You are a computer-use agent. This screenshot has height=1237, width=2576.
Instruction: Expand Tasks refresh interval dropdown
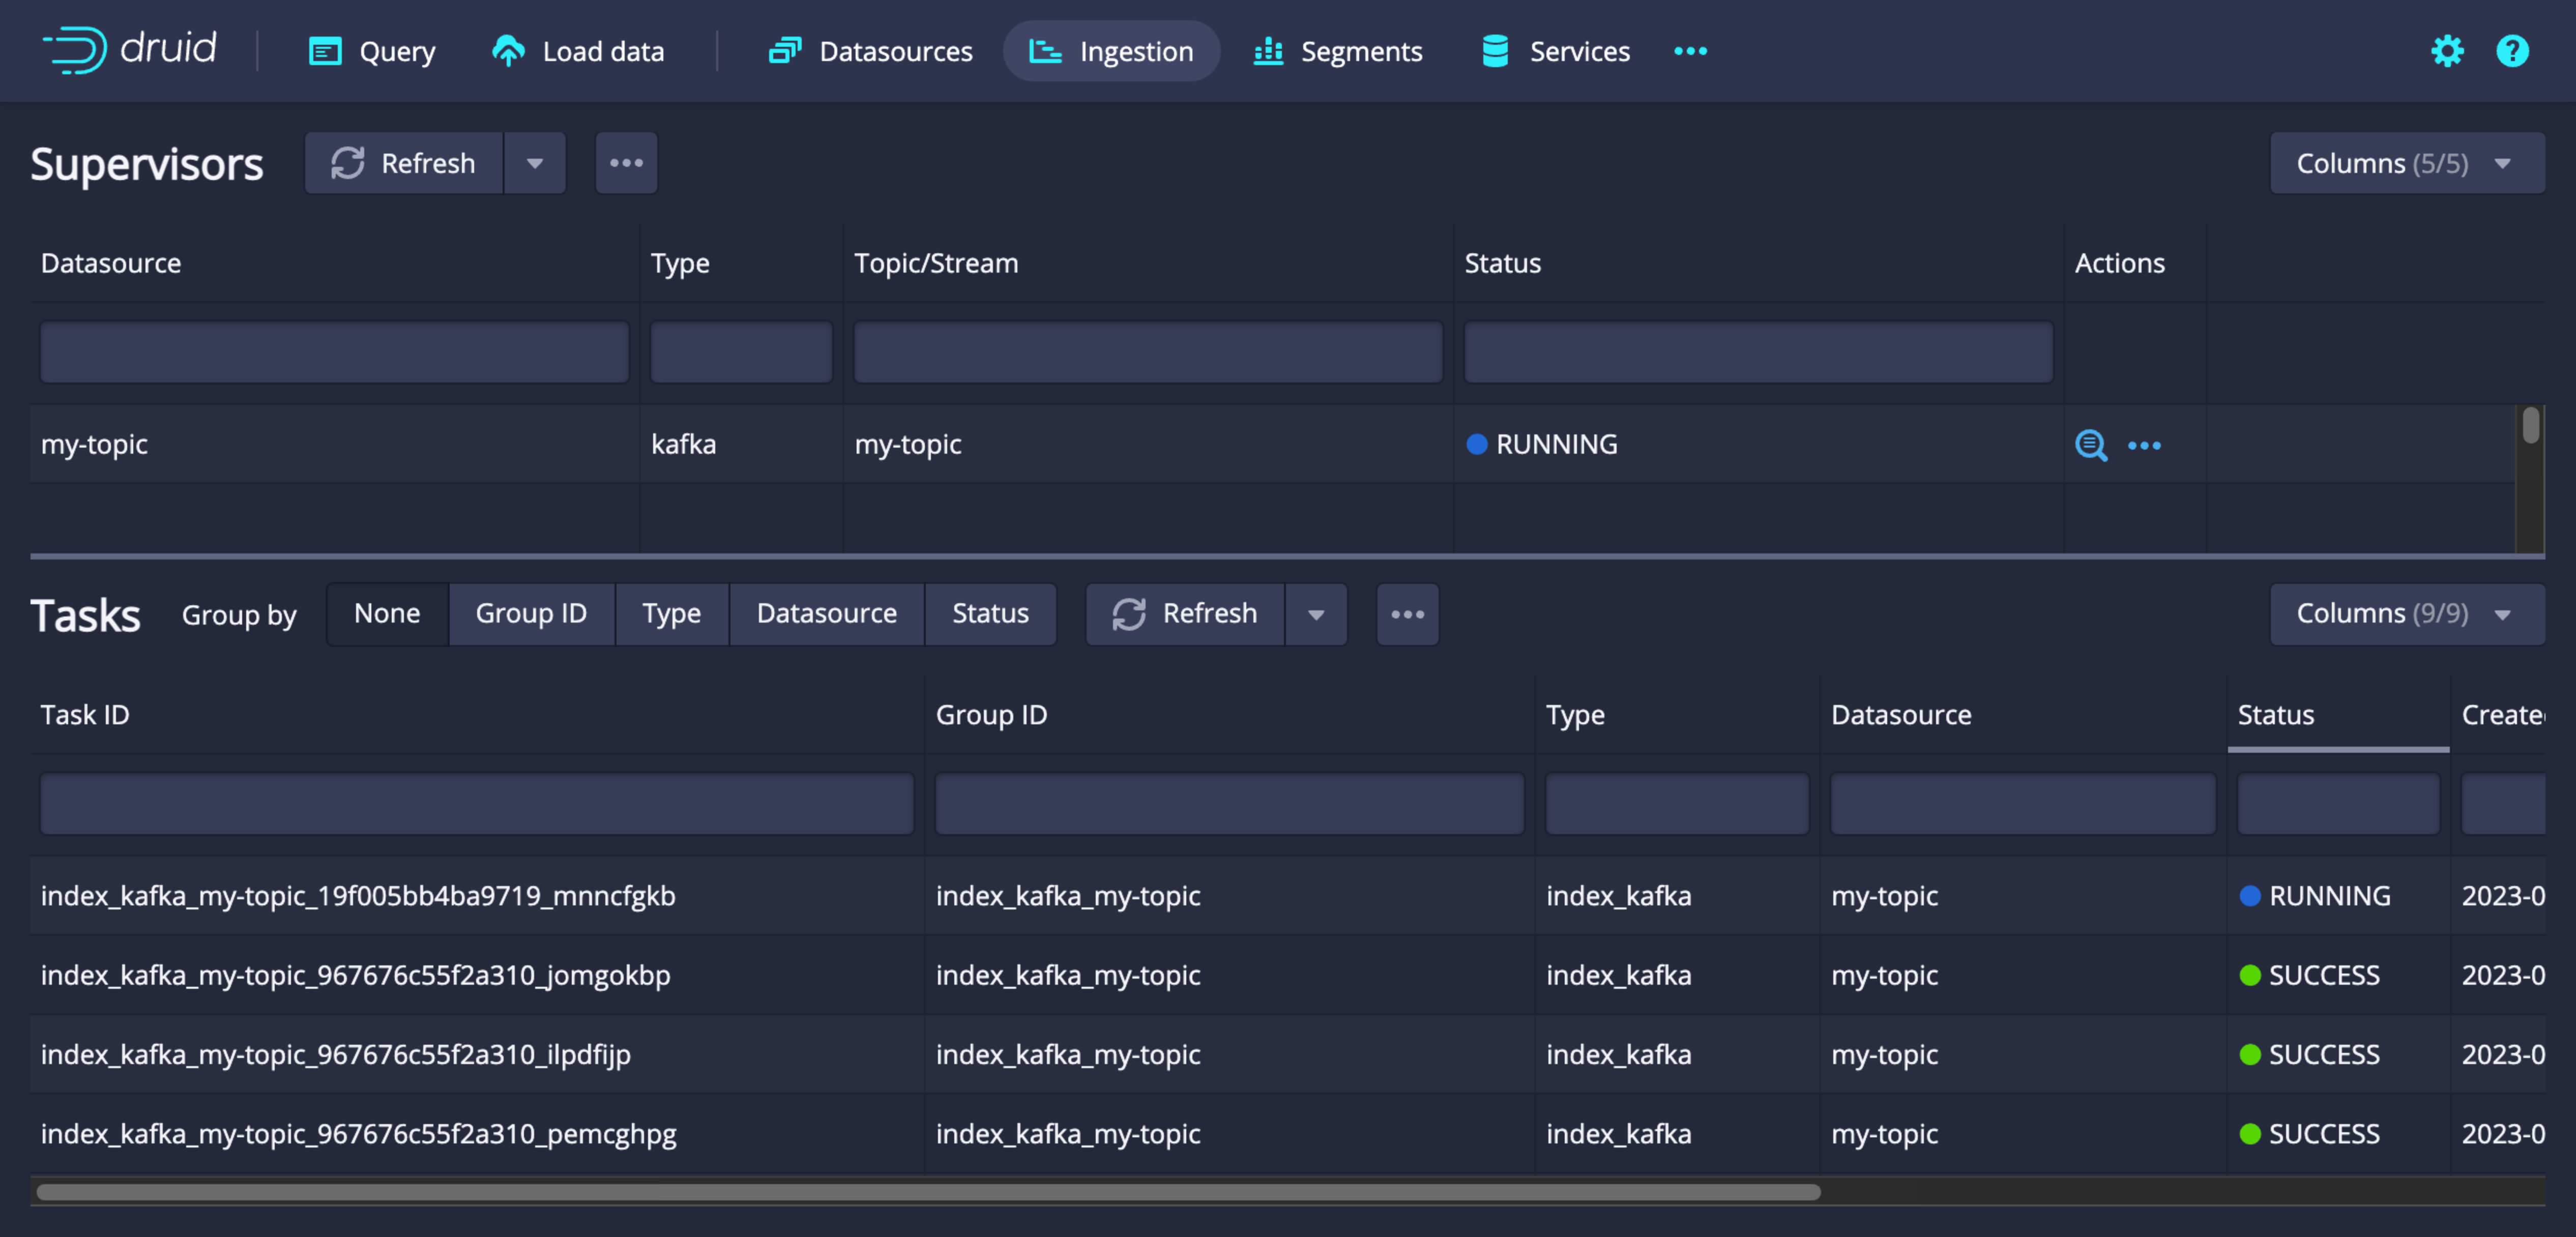point(1316,614)
